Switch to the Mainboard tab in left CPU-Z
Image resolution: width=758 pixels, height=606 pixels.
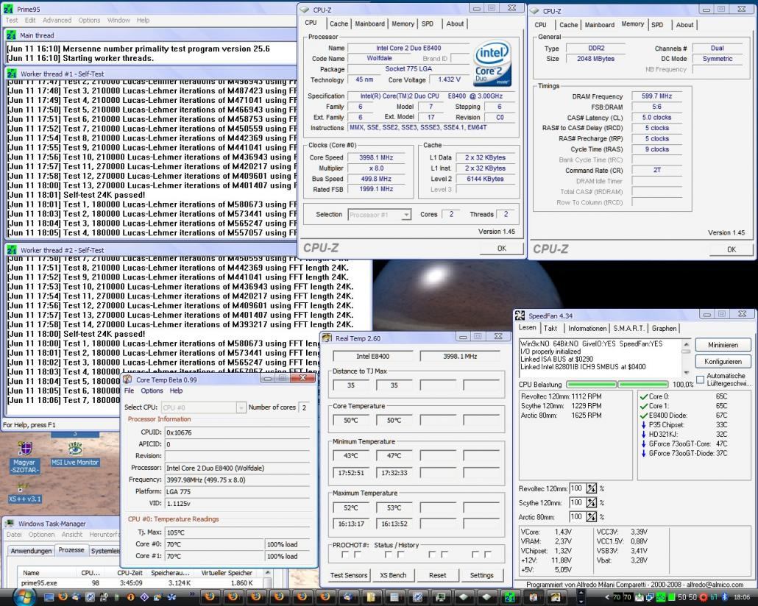[x=370, y=24]
